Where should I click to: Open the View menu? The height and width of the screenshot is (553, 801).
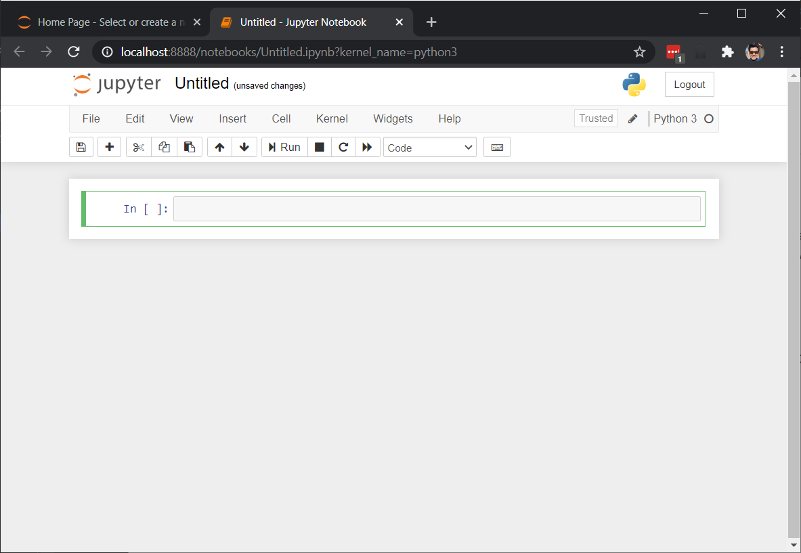(181, 118)
